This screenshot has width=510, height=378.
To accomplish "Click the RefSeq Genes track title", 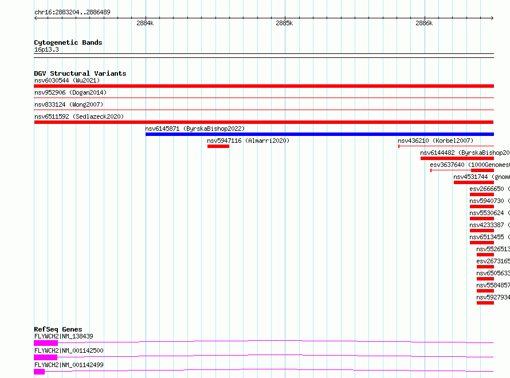I will point(58,329).
